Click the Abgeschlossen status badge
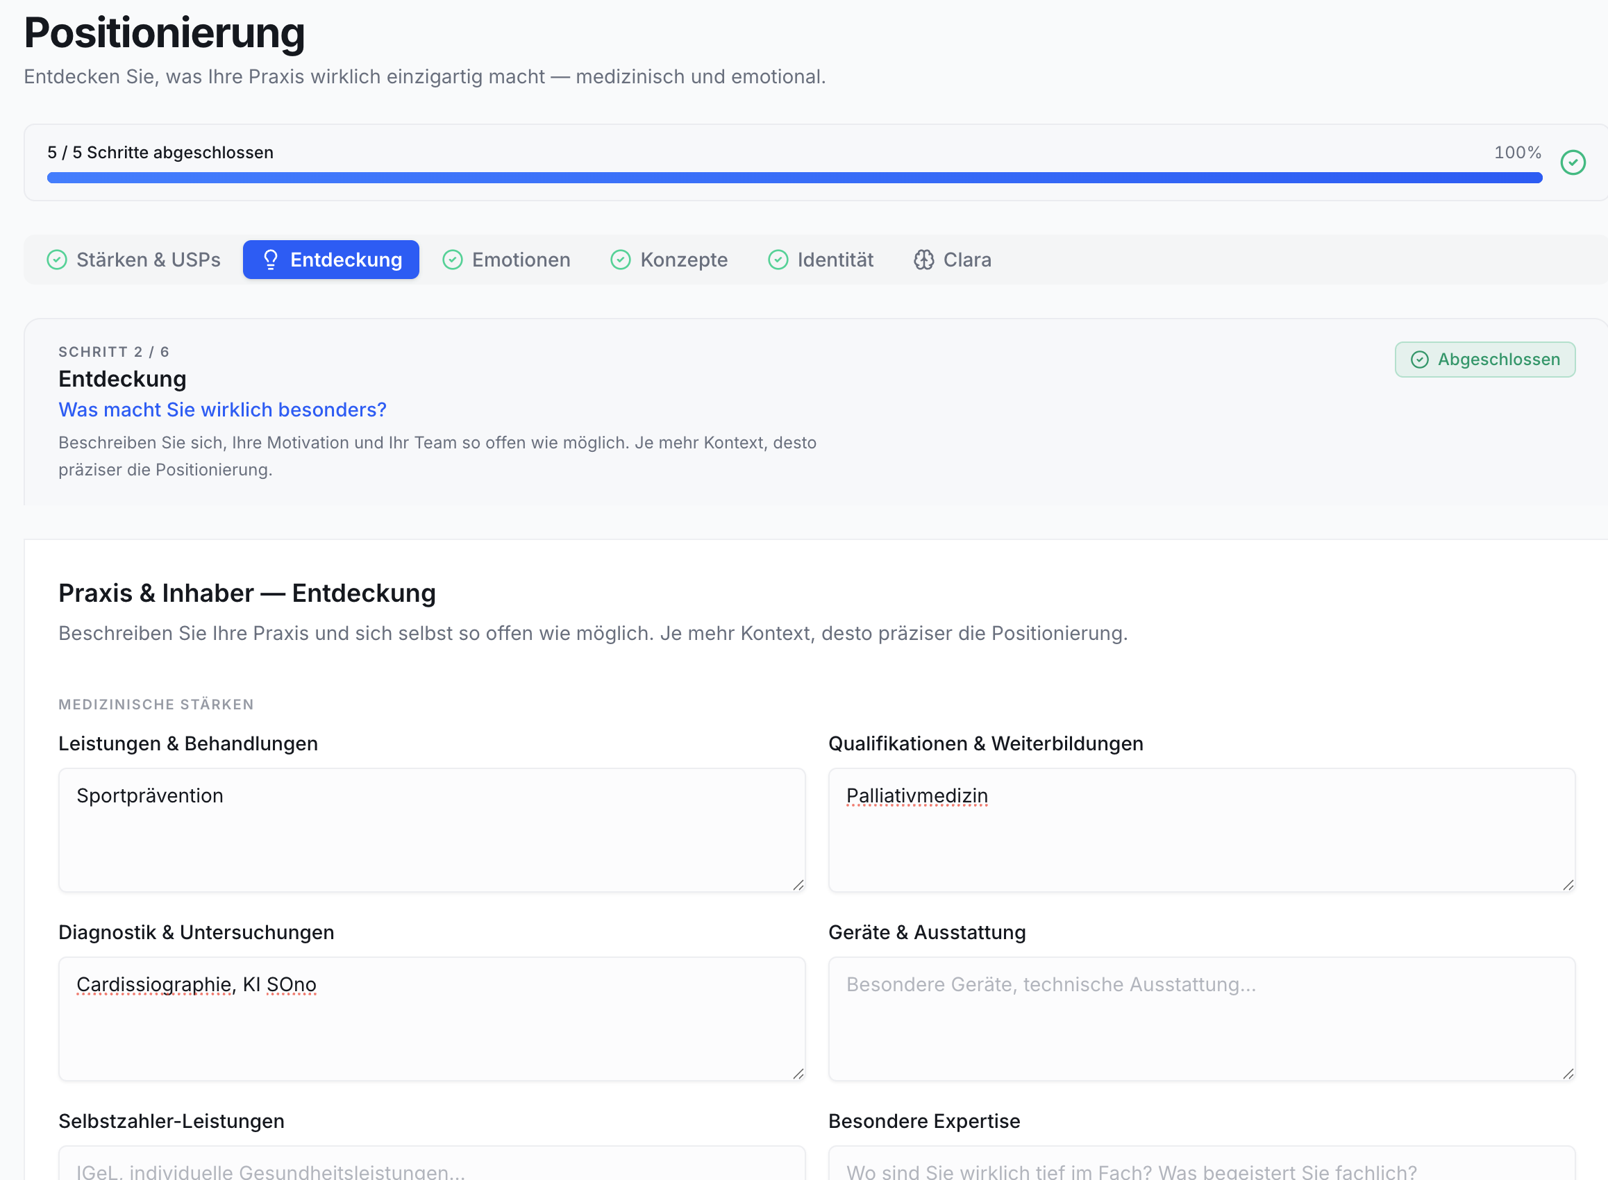Viewport: 1608px width, 1180px height. (1484, 360)
